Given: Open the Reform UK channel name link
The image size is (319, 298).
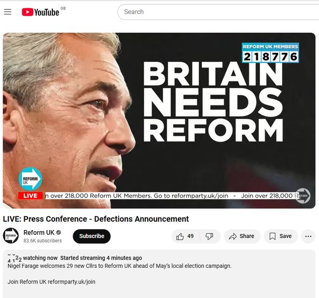Looking at the screenshot, I should click(x=39, y=233).
